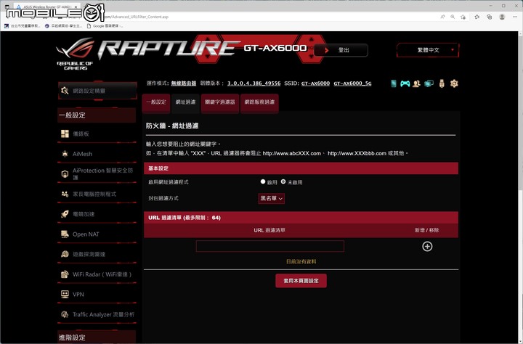Open AiMesh in the sidebar
Viewport: 523px width, 344px height.
tap(97, 154)
